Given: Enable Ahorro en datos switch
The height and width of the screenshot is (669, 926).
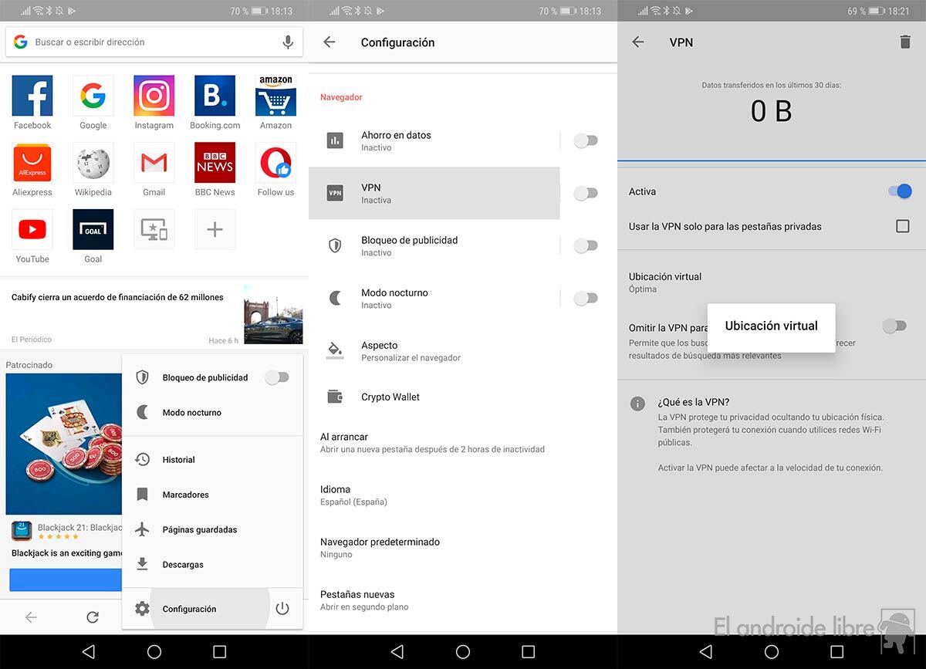Looking at the screenshot, I should [x=586, y=140].
